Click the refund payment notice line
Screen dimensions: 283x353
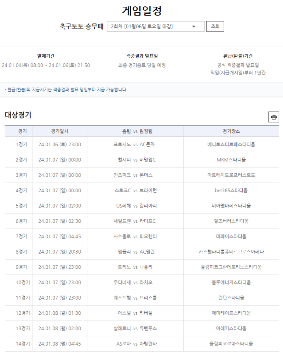click(66, 90)
